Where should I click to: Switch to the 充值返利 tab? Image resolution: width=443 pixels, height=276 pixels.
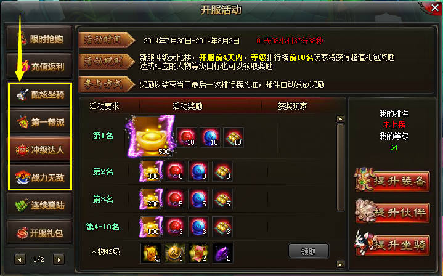click(39, 67)
